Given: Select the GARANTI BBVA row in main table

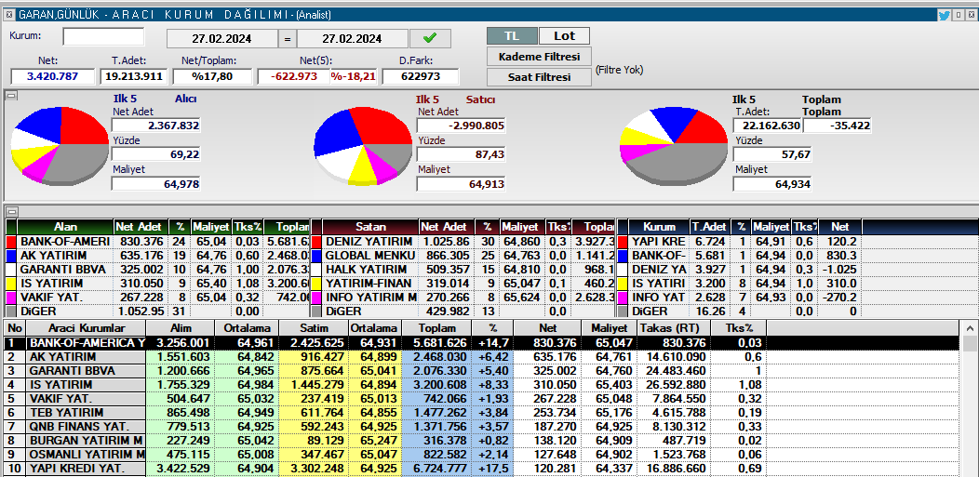Looking at the screenshot, I should click(482, 370).
